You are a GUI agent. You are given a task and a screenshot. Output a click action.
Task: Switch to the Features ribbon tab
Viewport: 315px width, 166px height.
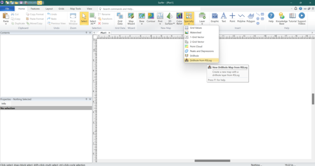pyautogui.click(x=35, y=9)
